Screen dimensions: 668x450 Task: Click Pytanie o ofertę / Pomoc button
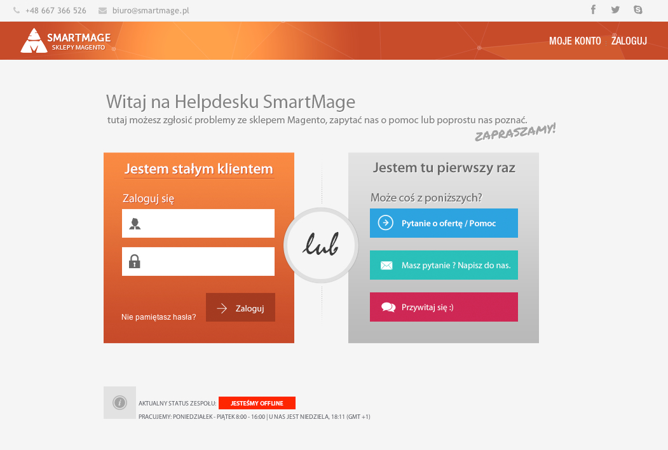444,223
